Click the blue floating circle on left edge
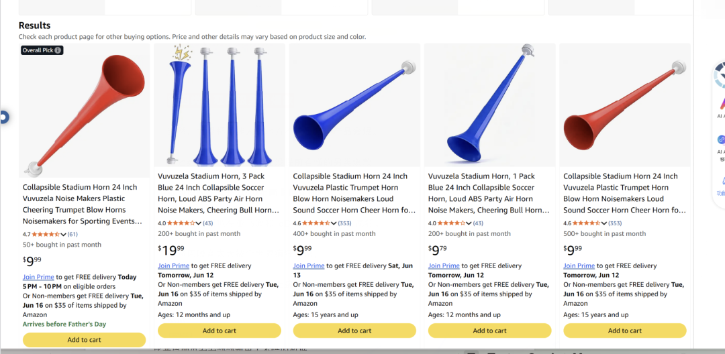 tap(4, 117)
